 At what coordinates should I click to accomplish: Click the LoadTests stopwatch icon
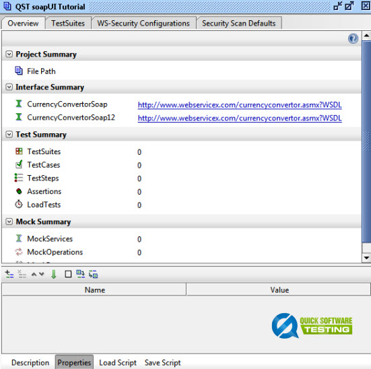tap(19, 204)
